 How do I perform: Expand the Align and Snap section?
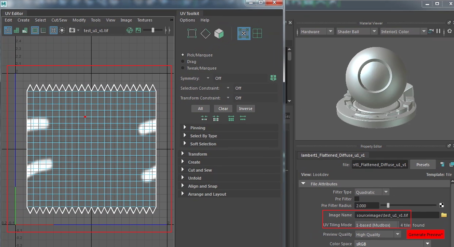pos(229,186)
